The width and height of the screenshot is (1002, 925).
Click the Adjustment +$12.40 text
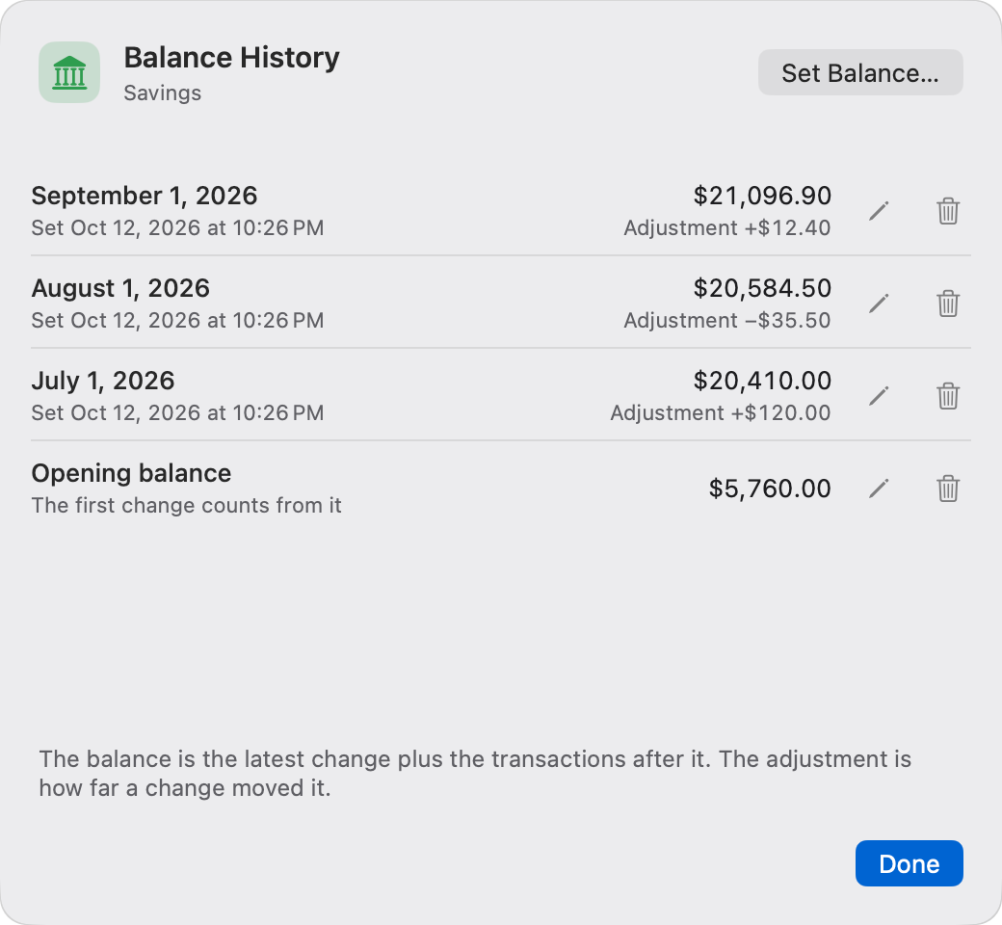[x=727, y=228]
